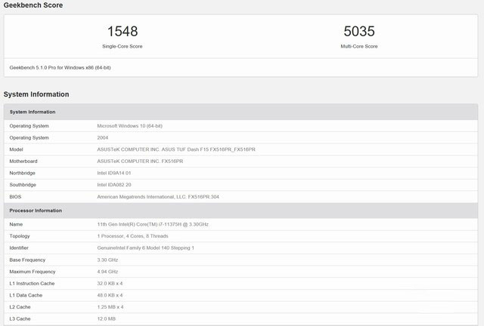Click the L1 Instruction Cache label
The image size is (484, 326).
tap(32, 283)
